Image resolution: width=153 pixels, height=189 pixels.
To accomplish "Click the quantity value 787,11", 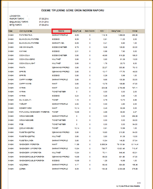I will (x=135, y=88).
